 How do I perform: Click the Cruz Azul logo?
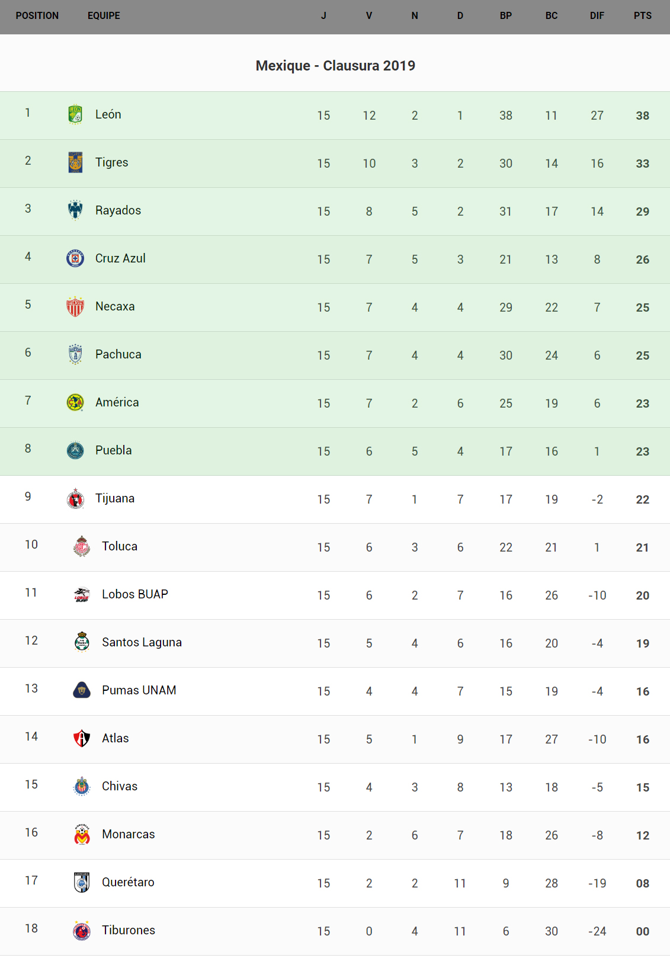click(x=75, y=258)
